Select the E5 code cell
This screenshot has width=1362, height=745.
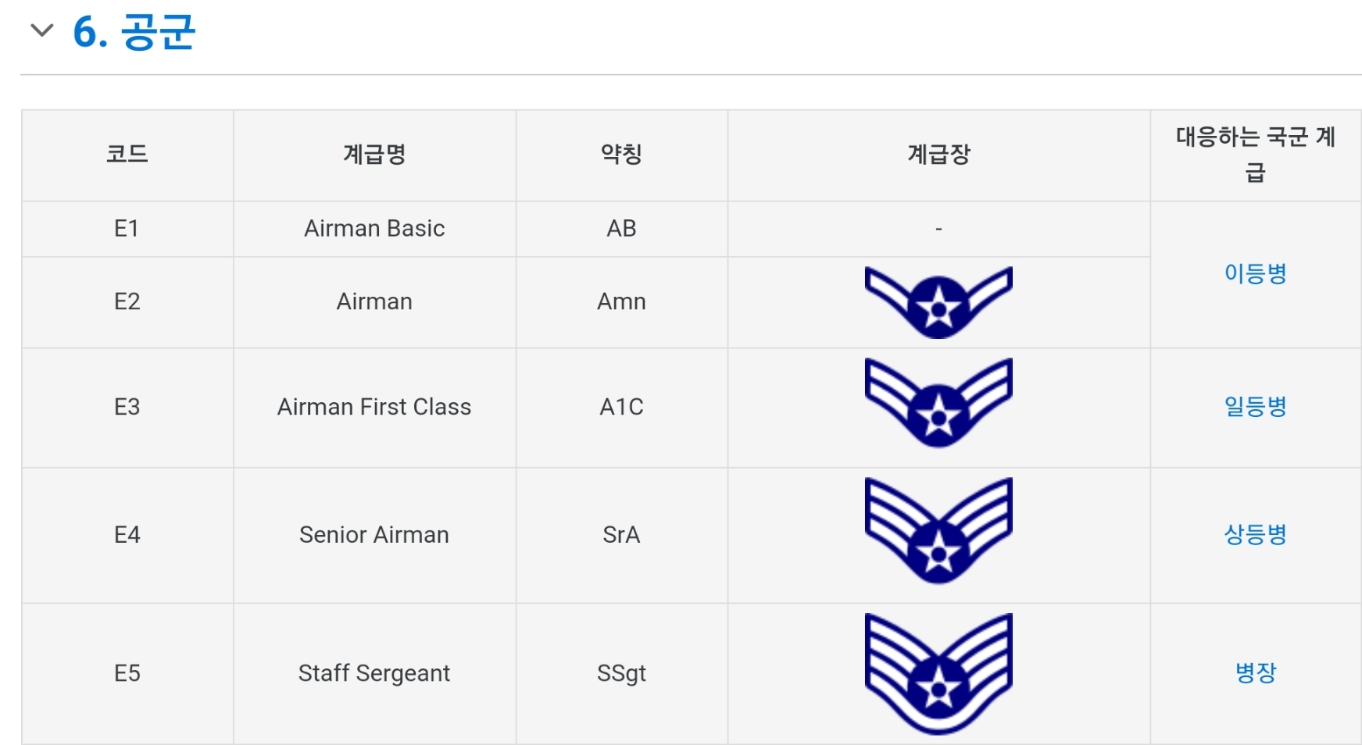coord(127,673)
